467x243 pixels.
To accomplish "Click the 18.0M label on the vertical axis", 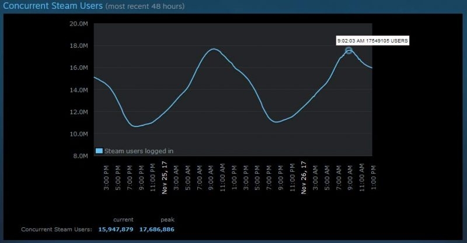I will [x=79, y=46].
